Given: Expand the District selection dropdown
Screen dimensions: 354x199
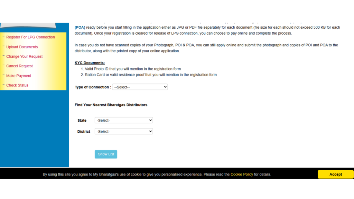Looking at the screenshot, I should coord(124,132).
